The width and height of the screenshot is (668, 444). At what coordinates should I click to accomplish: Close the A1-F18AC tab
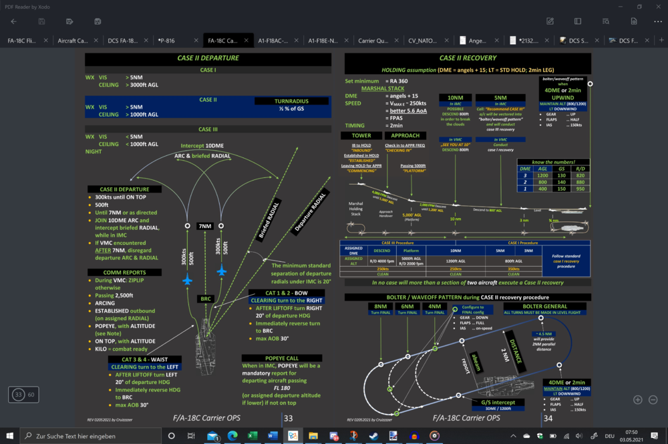tap(296, 40)
